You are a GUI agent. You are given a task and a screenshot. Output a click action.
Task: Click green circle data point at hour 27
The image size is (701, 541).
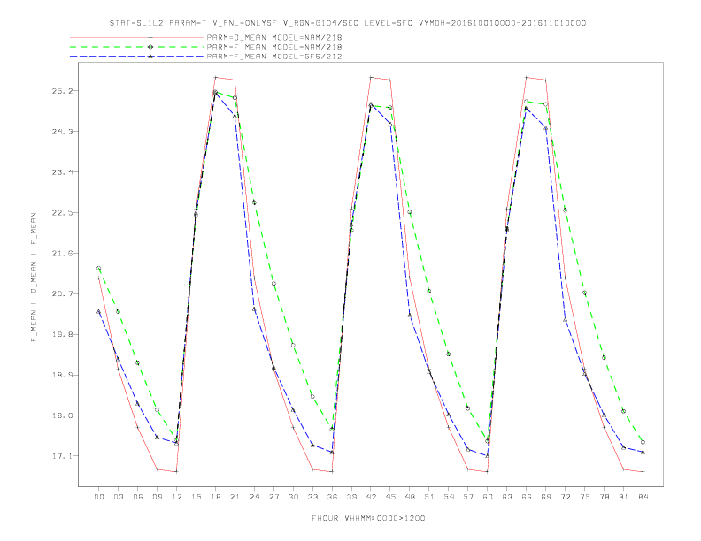(x=273, y=284)
